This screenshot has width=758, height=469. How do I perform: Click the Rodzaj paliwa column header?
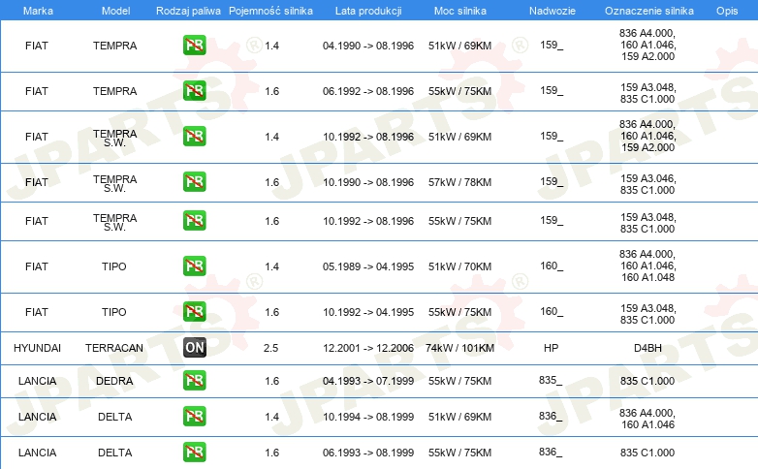pyautogui.click(x=188, y=11)
